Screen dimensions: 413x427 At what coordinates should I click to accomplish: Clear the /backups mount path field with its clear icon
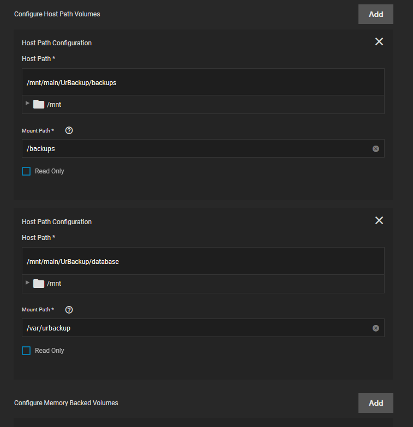376,149
